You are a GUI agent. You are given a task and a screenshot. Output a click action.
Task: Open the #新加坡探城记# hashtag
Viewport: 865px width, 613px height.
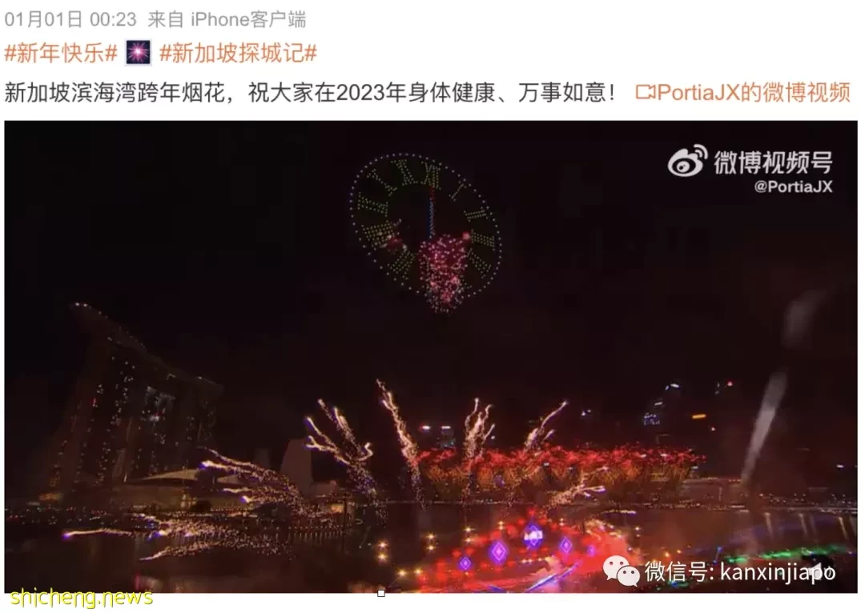click(x=238, y=53)
